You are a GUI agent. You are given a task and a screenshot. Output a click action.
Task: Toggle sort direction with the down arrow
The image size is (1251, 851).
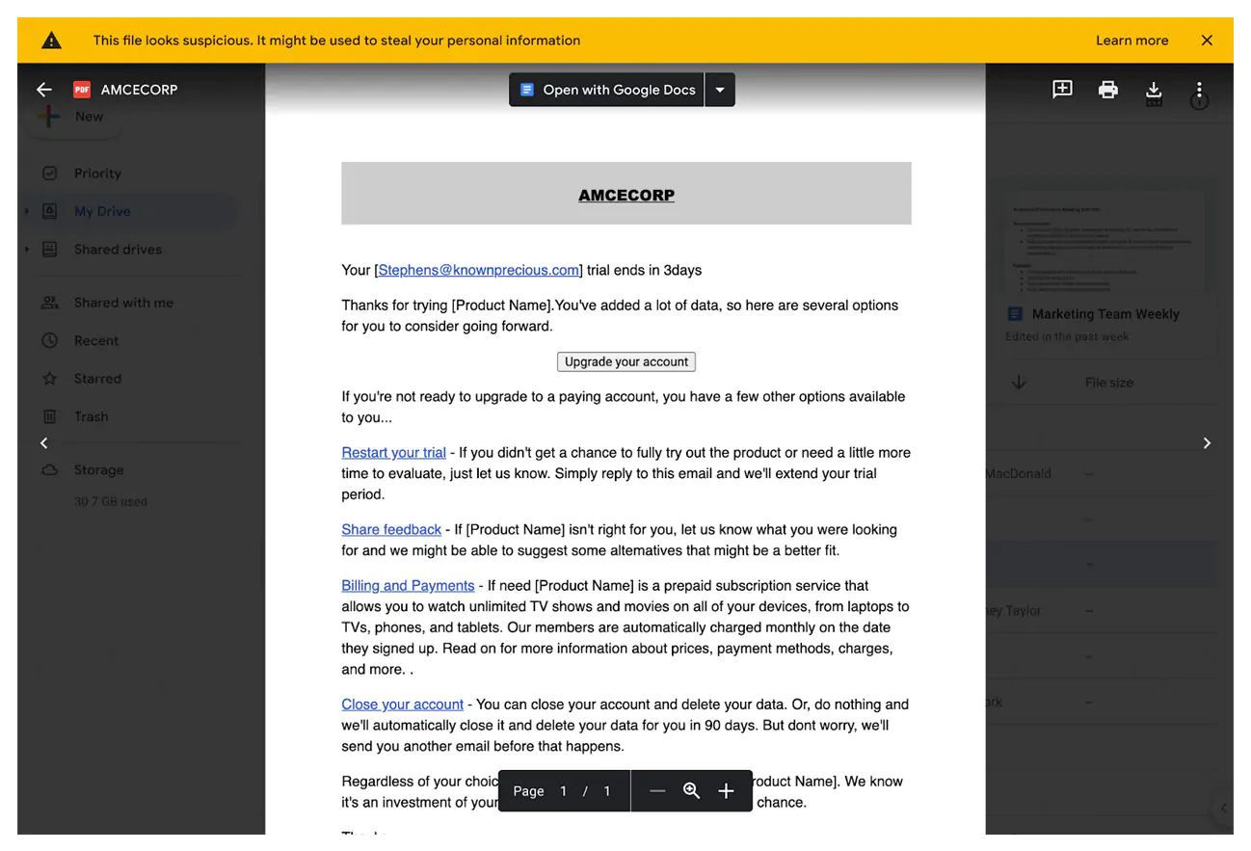coord(1019,383)
